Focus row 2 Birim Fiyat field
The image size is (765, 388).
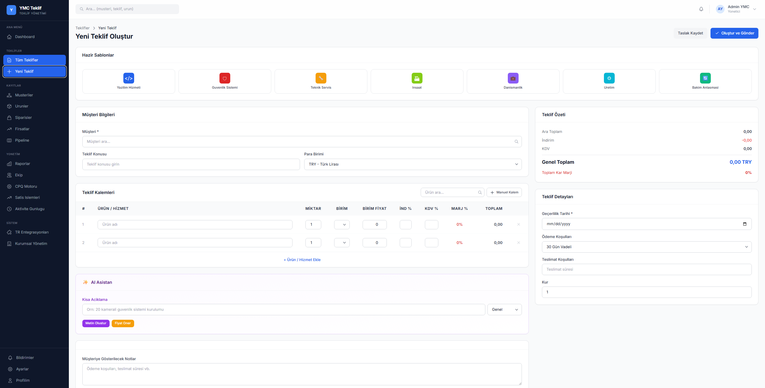(375, 243)
